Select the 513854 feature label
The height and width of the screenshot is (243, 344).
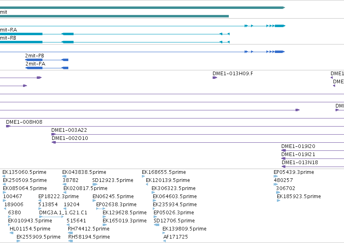point(48,205)
